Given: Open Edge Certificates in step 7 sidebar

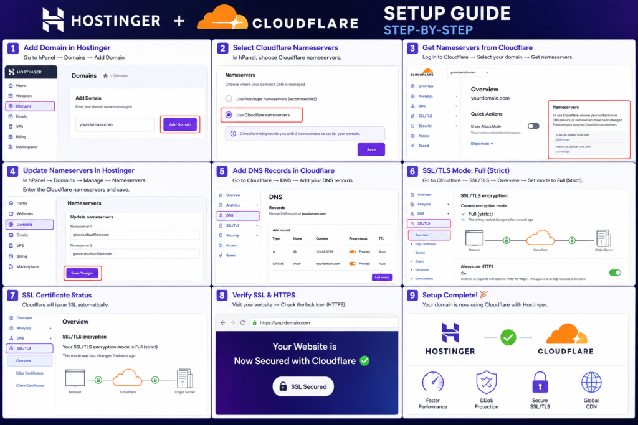Looking at the screenshot, I should [30, 373].
